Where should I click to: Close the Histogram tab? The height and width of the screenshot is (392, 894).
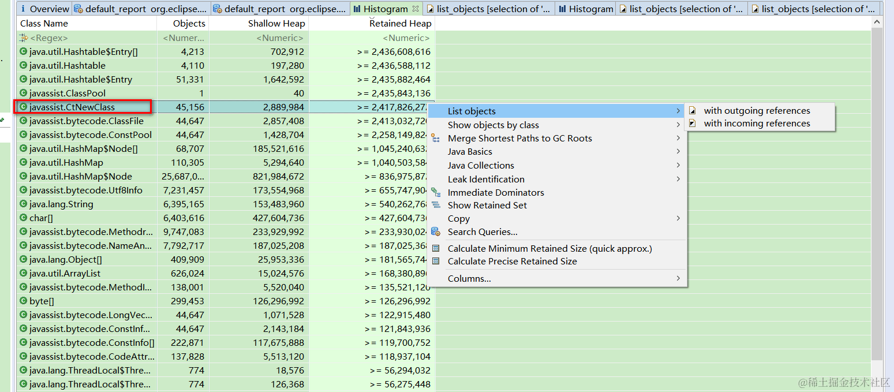coord(416,9)
